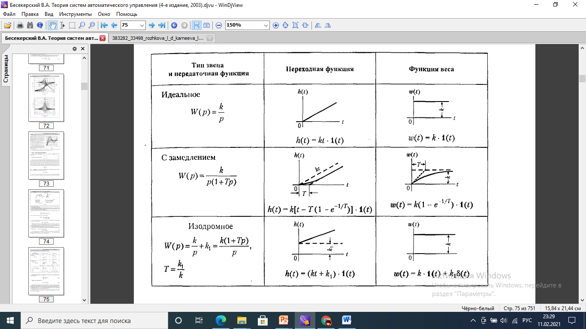Toggle facing pages book layout

point(206,25)
